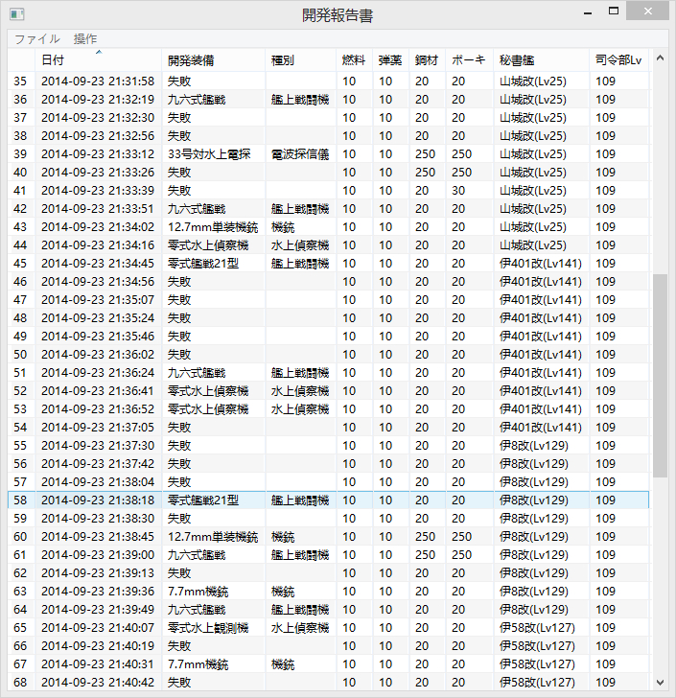
Task: Sort by the 日付 column header
Action: [x=98, y=60]
